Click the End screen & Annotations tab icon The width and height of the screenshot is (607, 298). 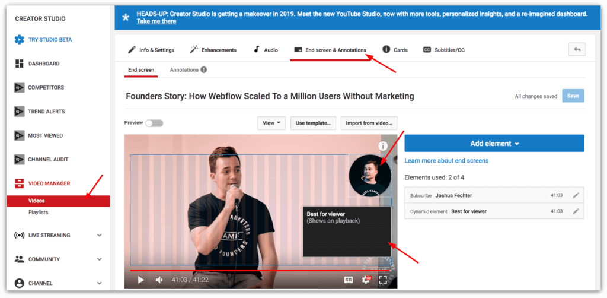click(x=298, y=50)
